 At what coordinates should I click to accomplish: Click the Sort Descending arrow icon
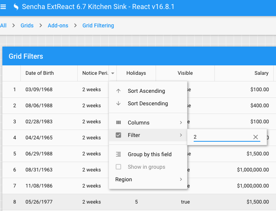pos(118,103)
